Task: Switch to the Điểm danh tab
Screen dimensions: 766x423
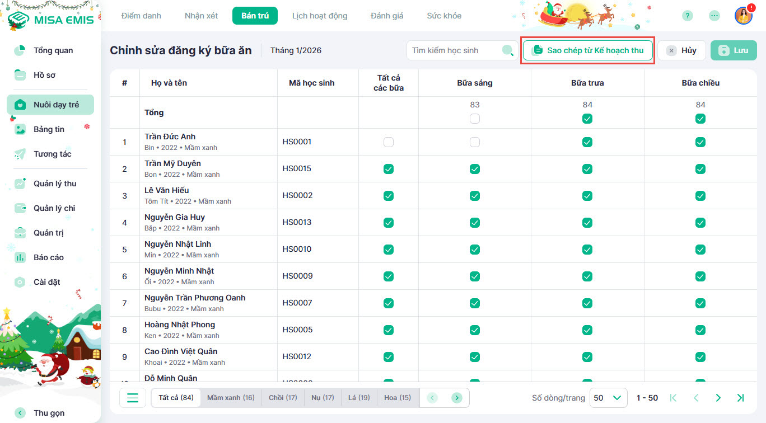Action: 141,16
